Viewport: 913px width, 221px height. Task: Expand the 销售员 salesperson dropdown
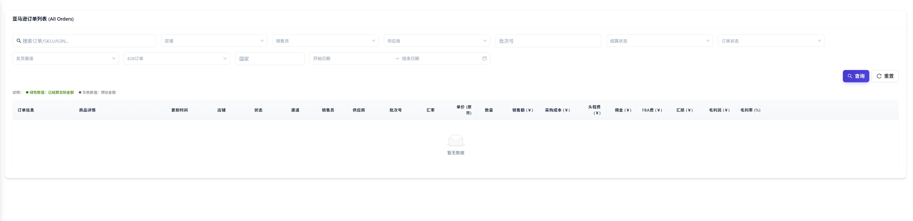(325, 41)
